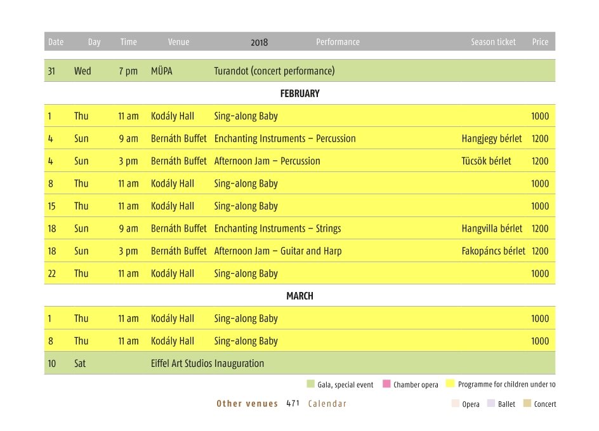Click Afternoon Jam – Guitar and Harp

tap(278, 251)
